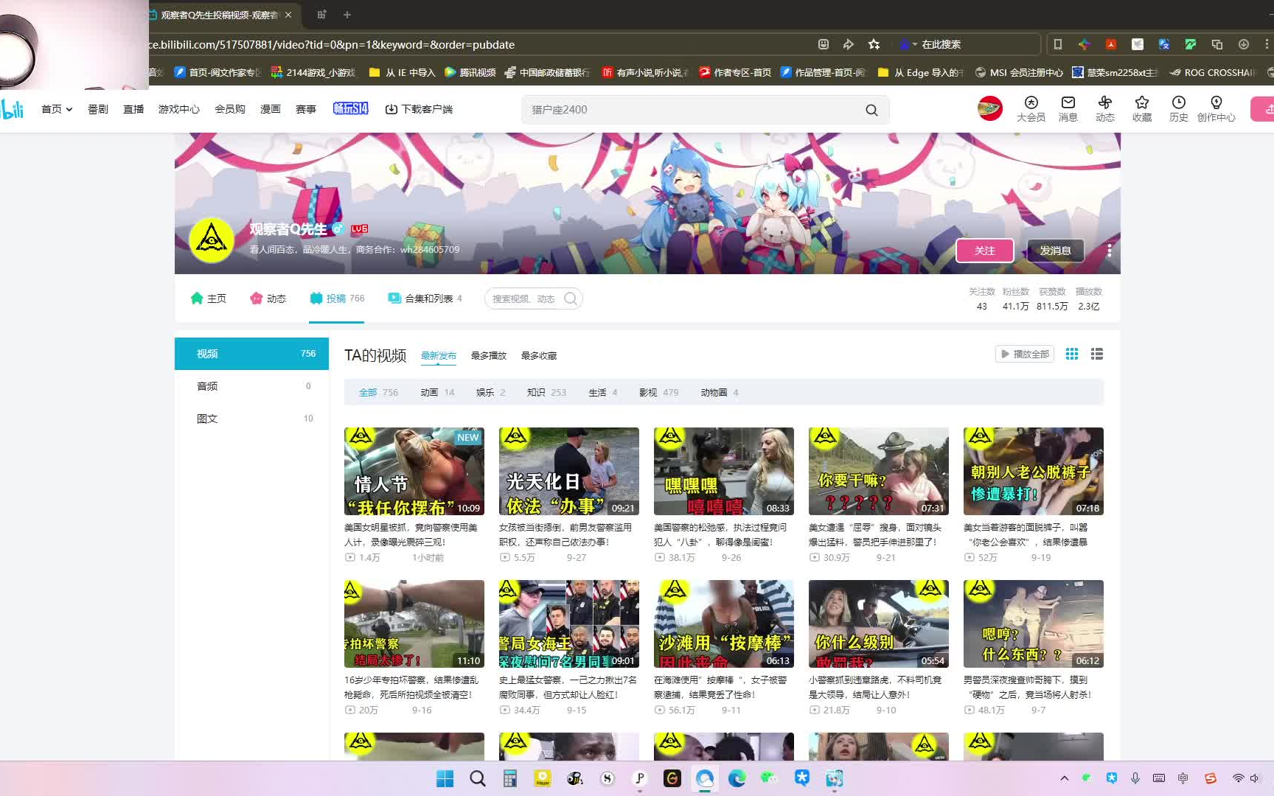1274x796 pixels.
Task: Filter videos by 知识 253 category
Action: [546, 393]
